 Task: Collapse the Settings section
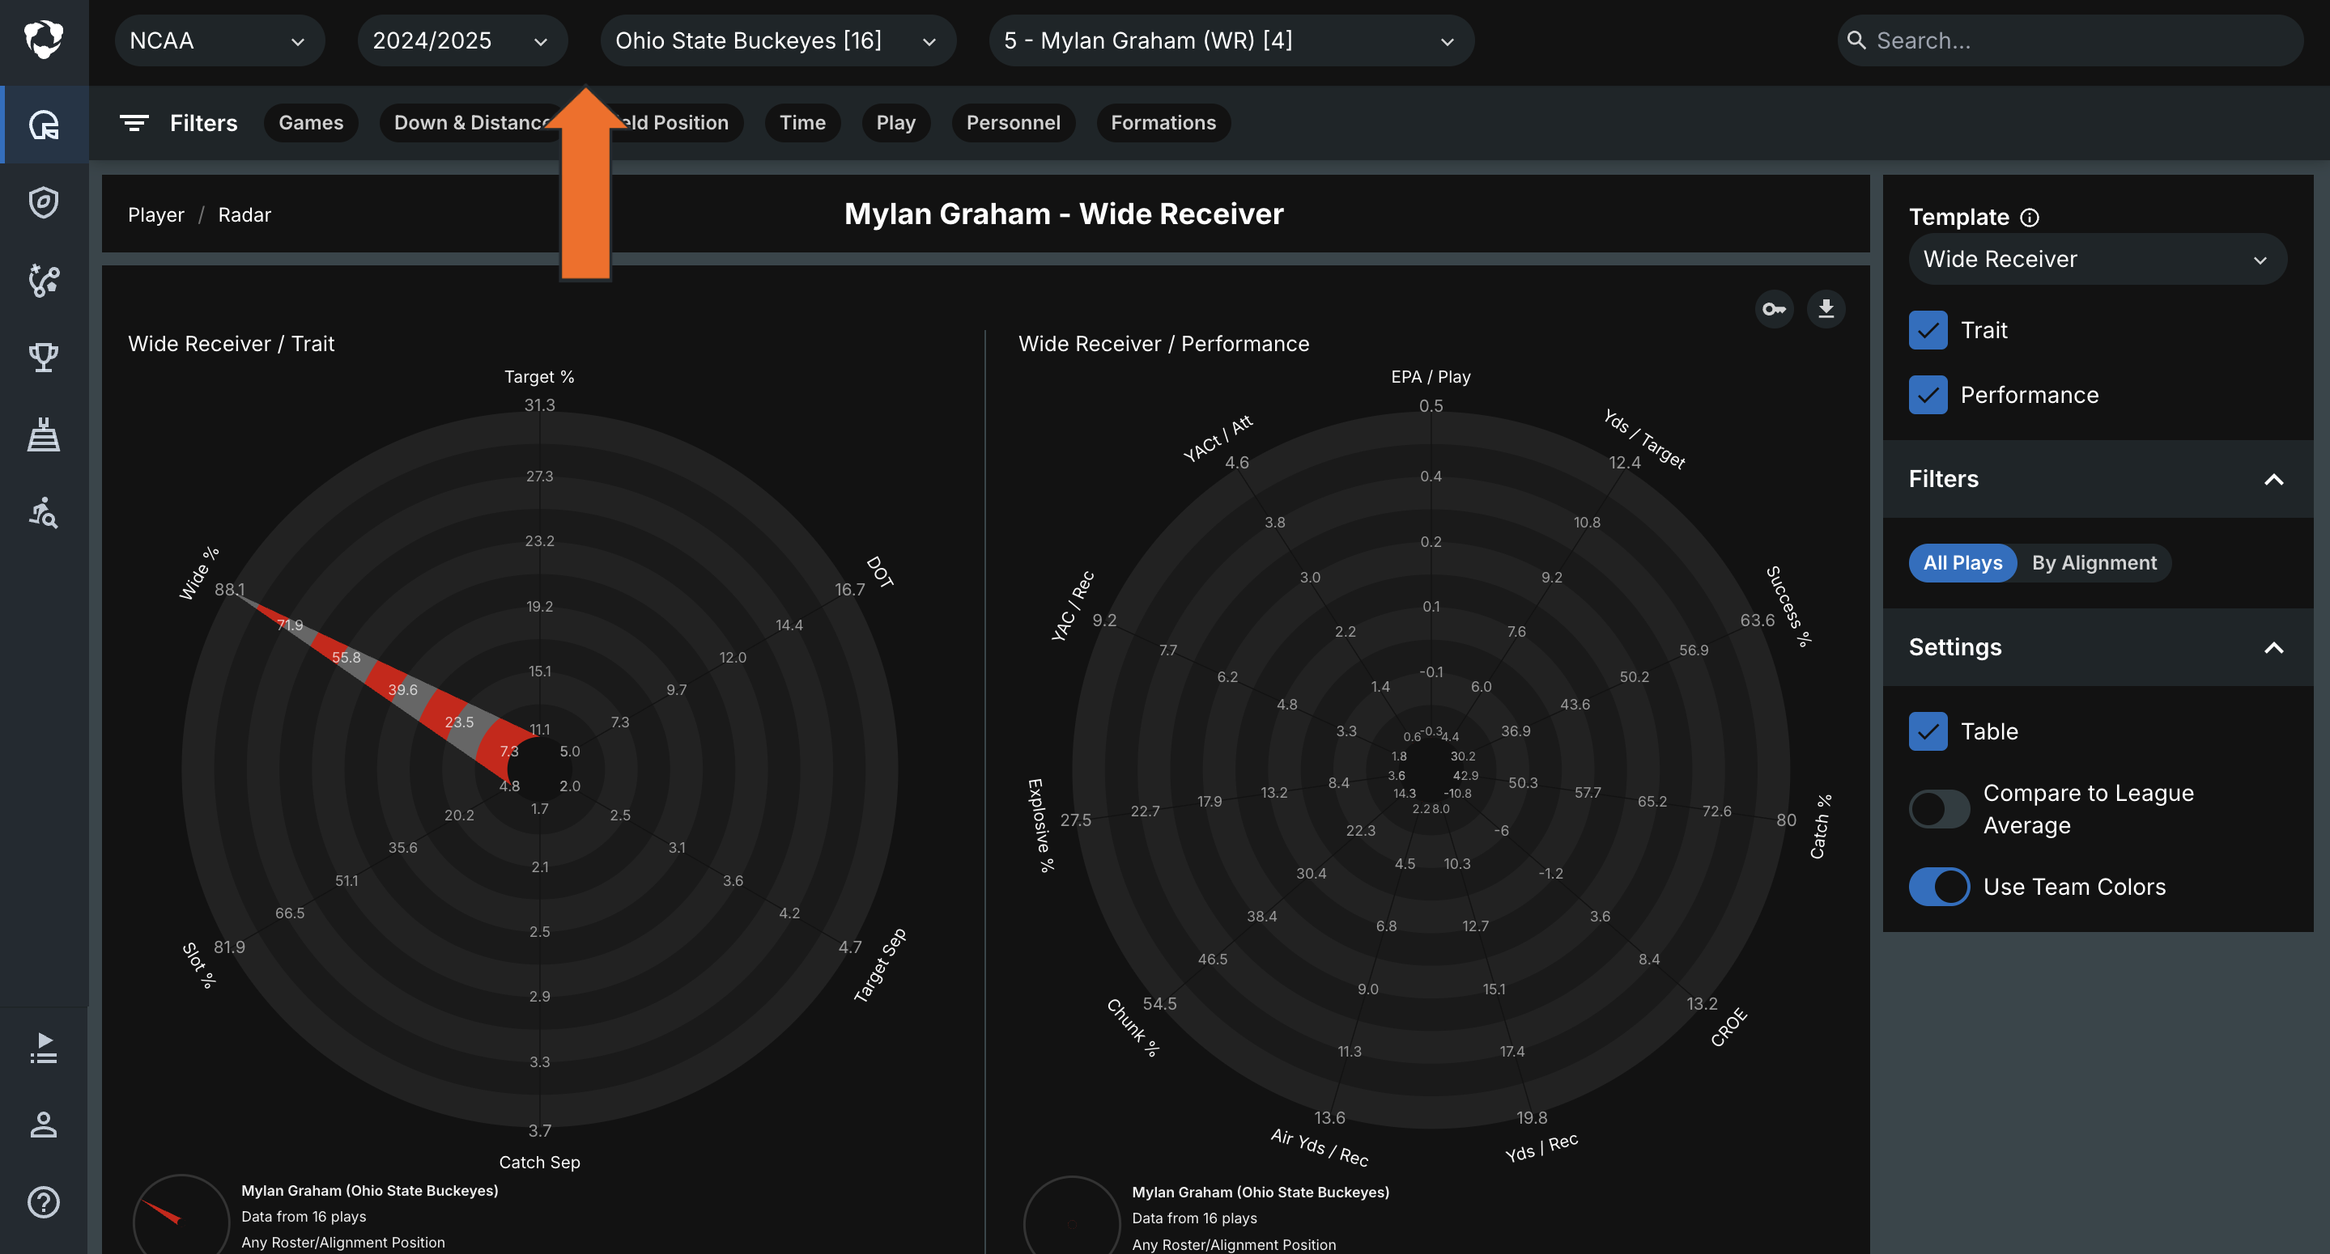pyautogui.click(x=2275, y=647)
